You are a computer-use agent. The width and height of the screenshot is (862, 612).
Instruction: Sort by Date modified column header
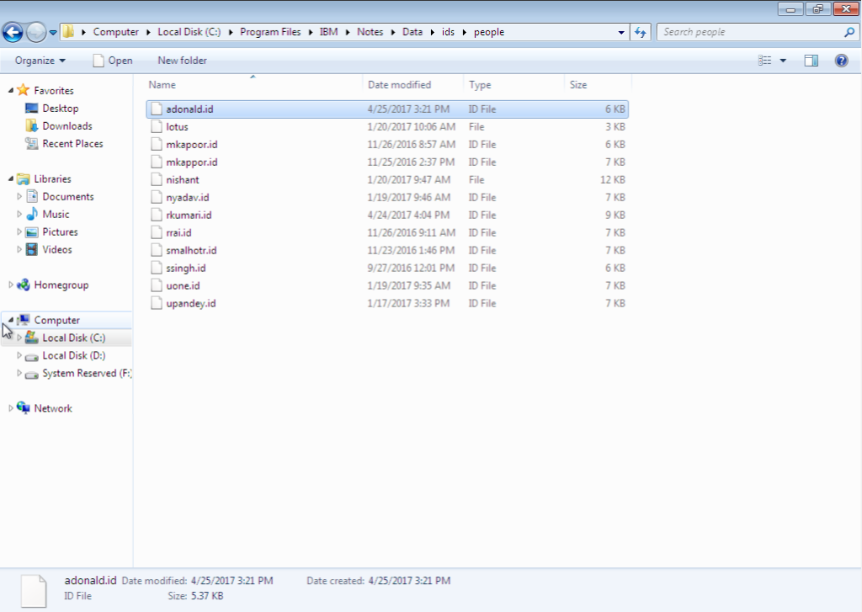point(412,85)
